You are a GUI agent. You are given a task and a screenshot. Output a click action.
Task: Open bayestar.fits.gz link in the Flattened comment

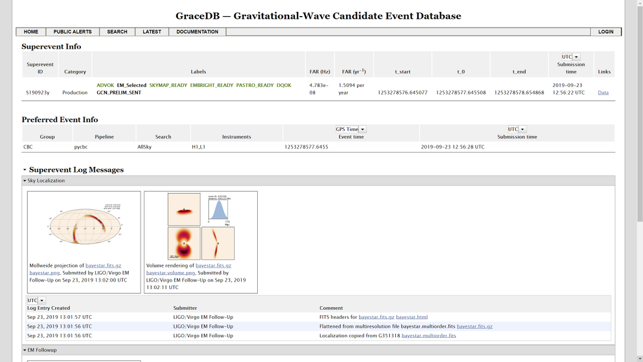pos(475,326)
